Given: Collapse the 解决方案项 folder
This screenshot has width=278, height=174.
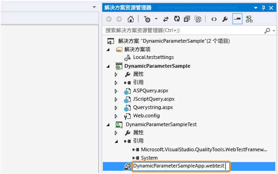Looking at the screenshot, I should (x=108, y=50).
